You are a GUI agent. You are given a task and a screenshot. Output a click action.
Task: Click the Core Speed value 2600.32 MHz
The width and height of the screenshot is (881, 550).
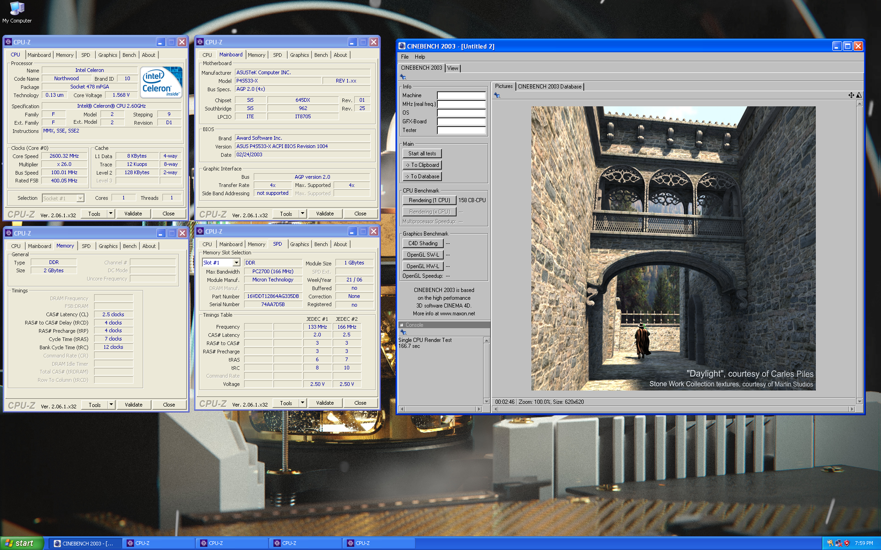[x=64, y=156]
